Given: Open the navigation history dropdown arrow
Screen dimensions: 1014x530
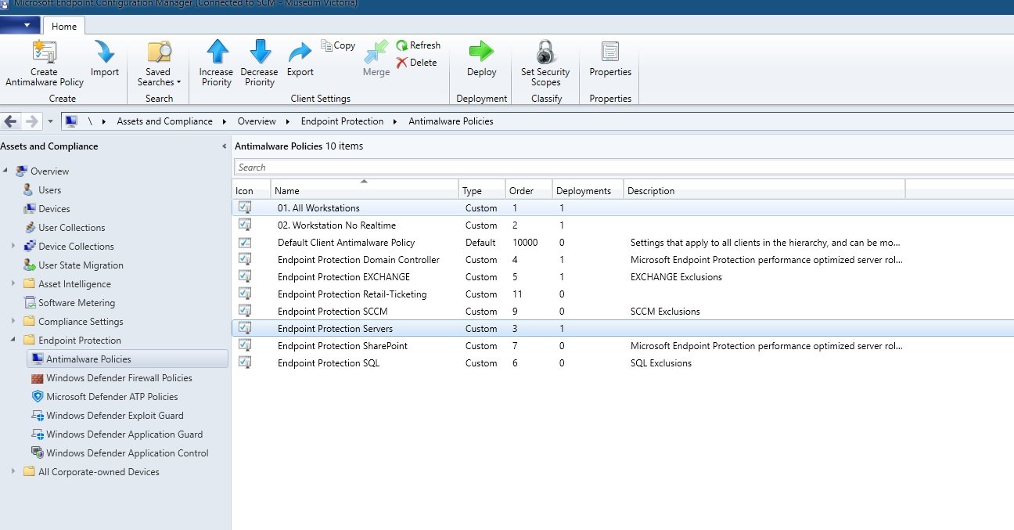Looking at the screenshot, I should [50, 122].
